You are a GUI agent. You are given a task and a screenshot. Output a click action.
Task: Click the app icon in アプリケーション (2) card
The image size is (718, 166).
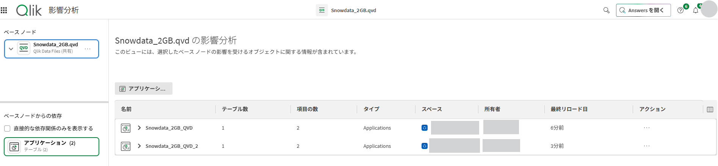point(14,147)
